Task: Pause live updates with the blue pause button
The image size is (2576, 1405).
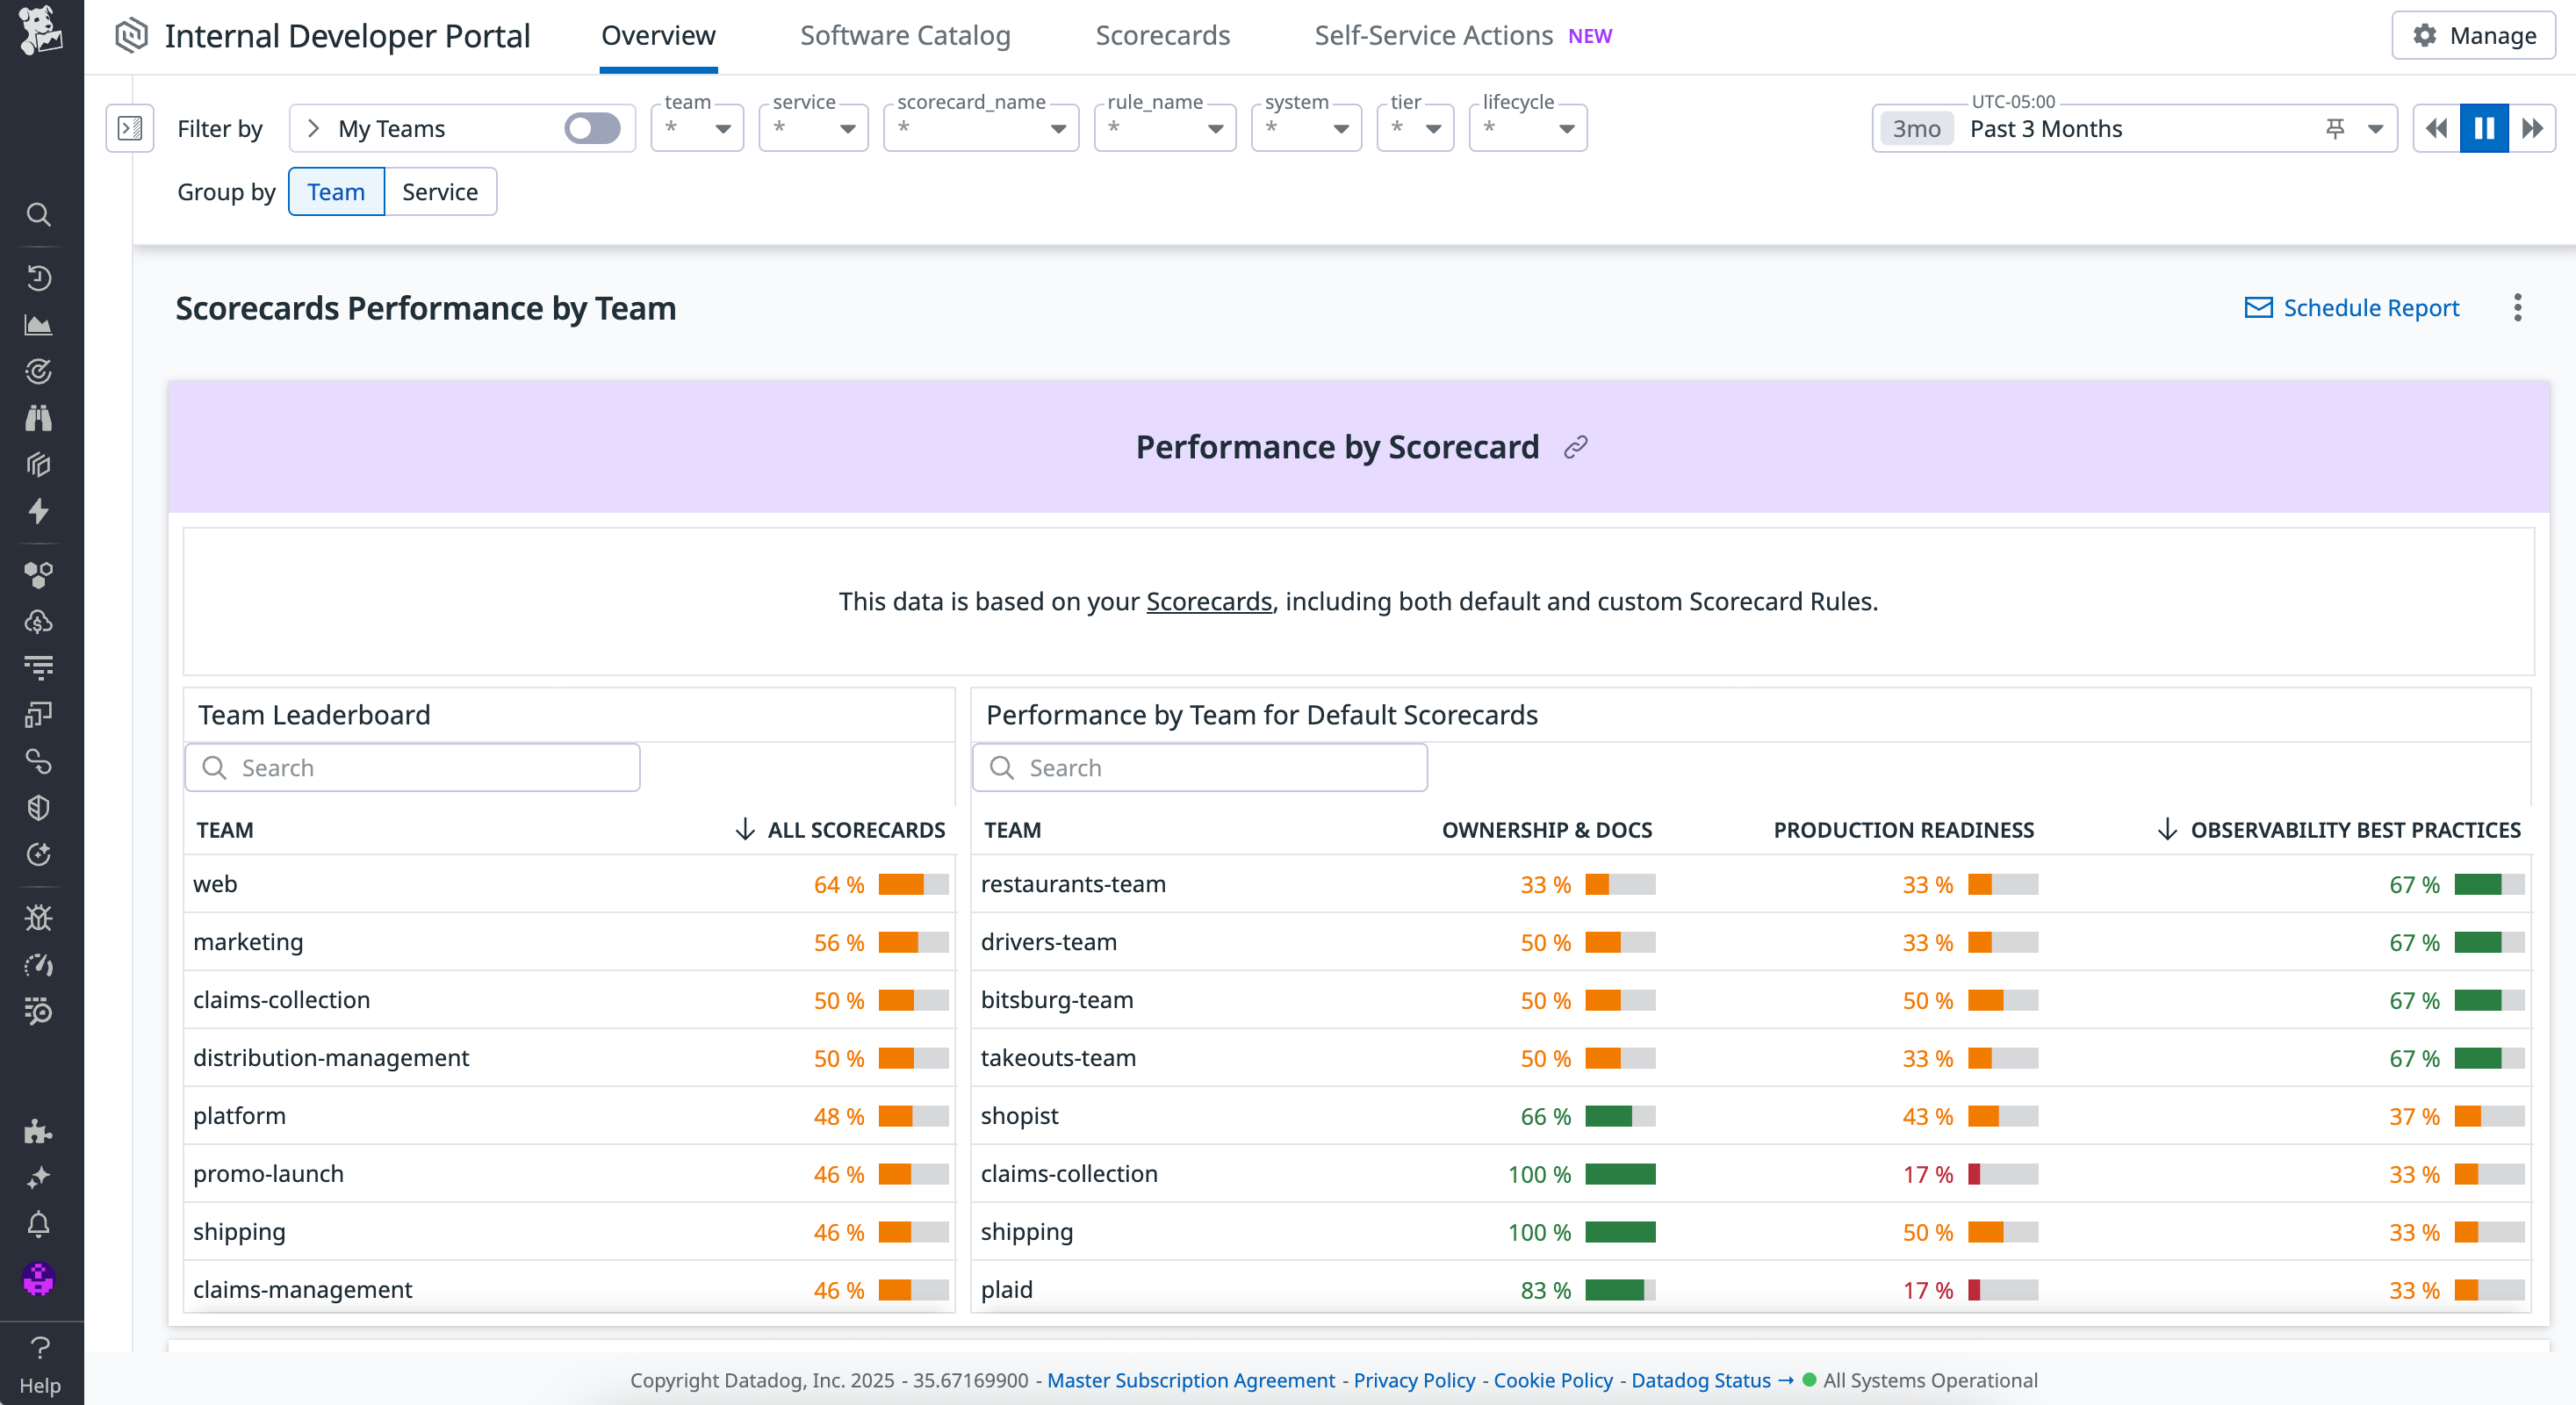Action: tap(2484, 128)
